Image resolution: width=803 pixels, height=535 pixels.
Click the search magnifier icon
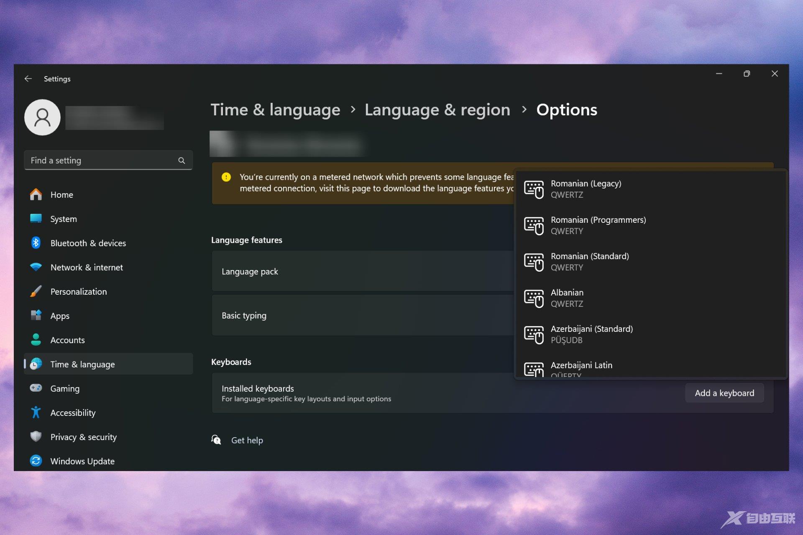pos(182,160)
